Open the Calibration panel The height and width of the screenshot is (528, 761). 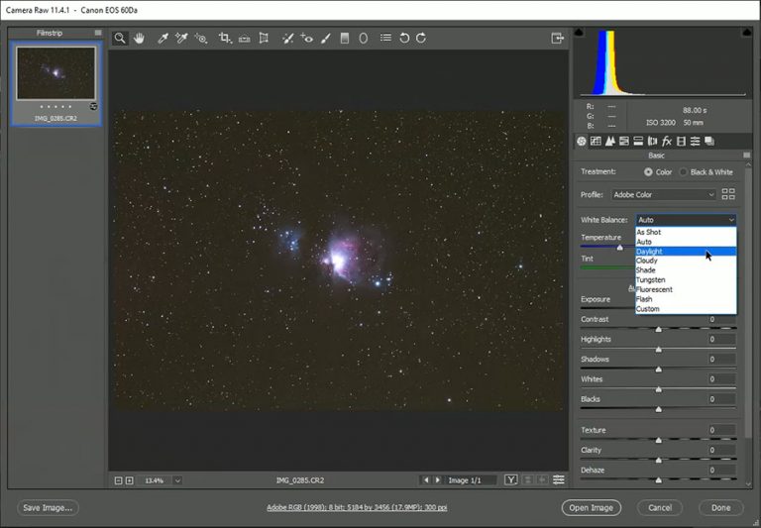click(x=681, y=142)
